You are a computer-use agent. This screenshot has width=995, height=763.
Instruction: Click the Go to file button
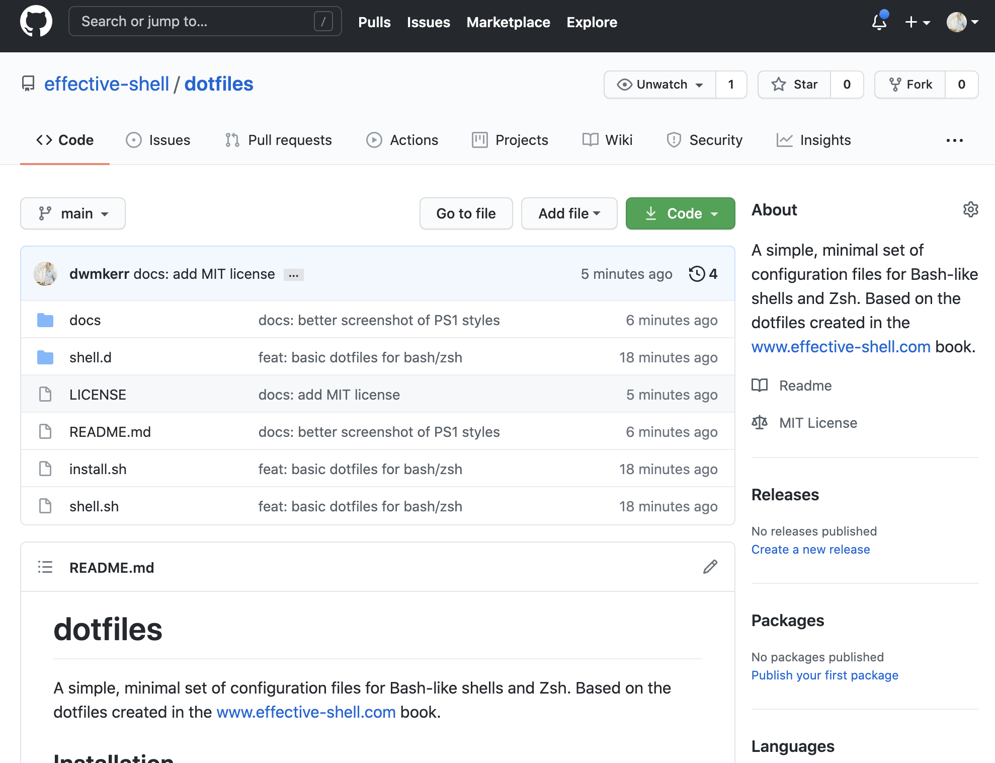(465, 213)
